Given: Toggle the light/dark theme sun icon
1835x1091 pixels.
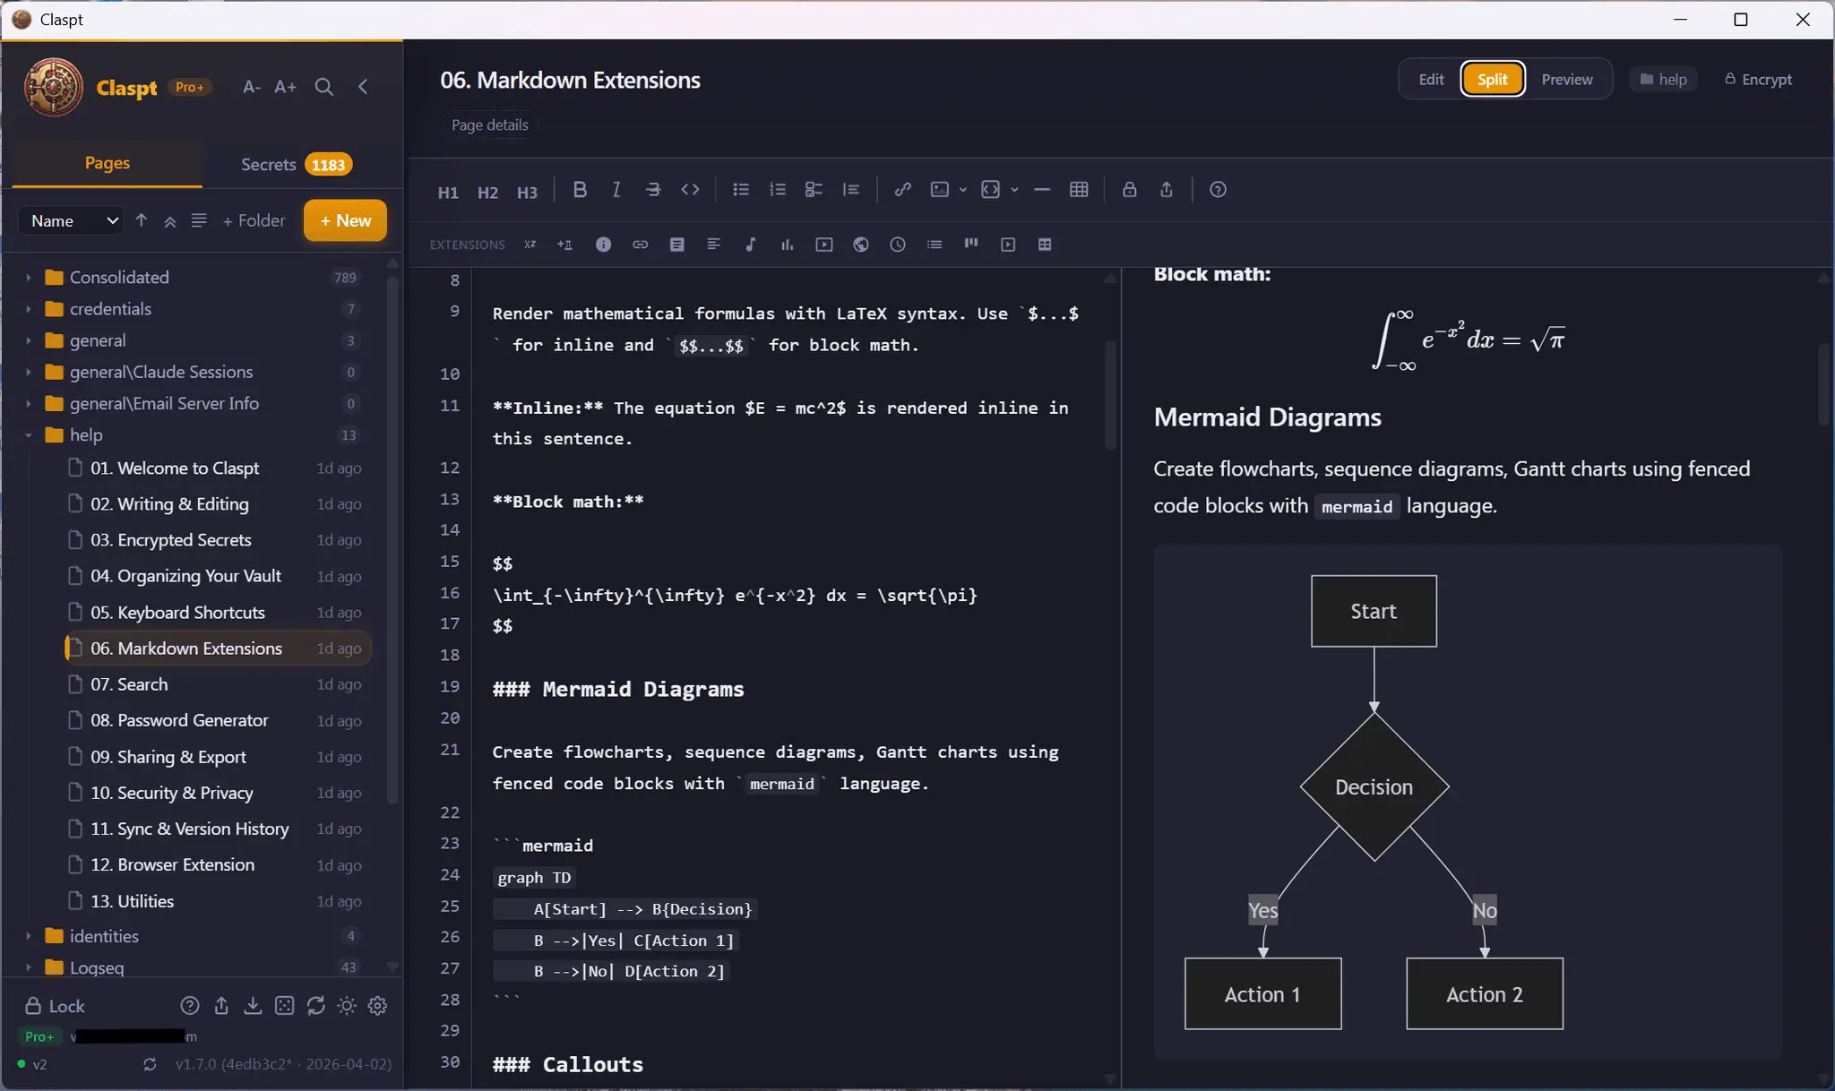Looking at the screenshot, I should point(347,1006).
